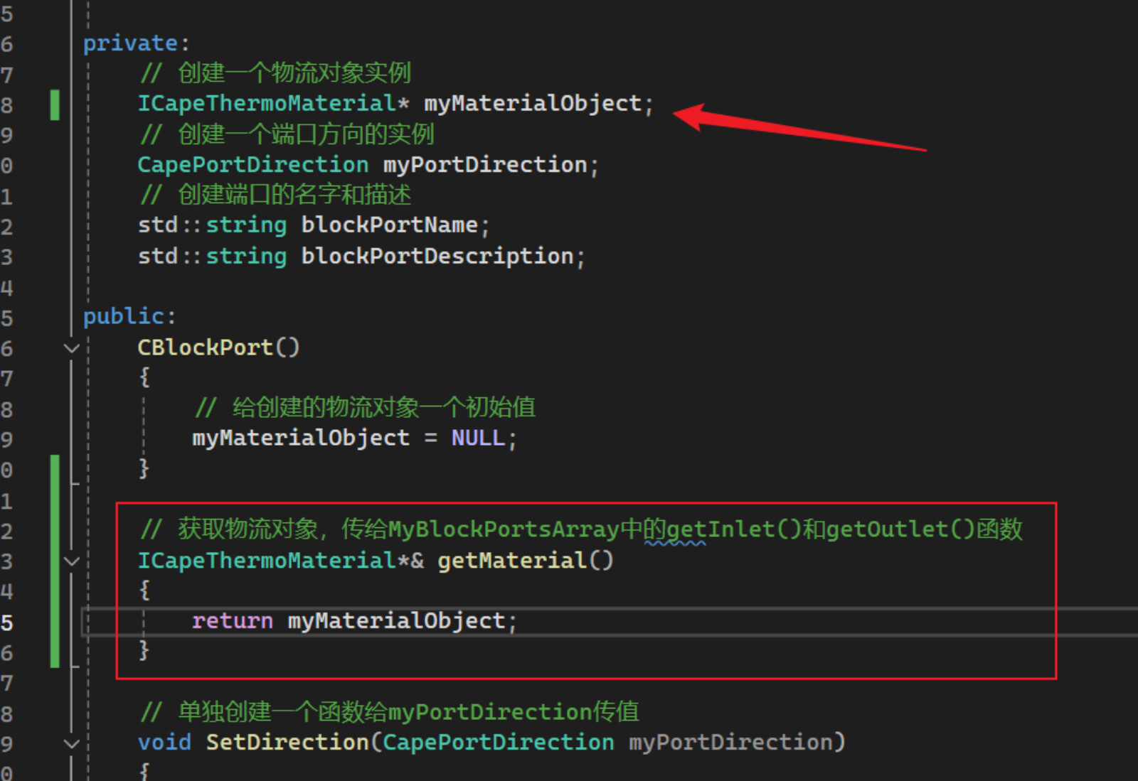
Task: Click the 'public:' access specifier
Action: (x=129, y=316)
